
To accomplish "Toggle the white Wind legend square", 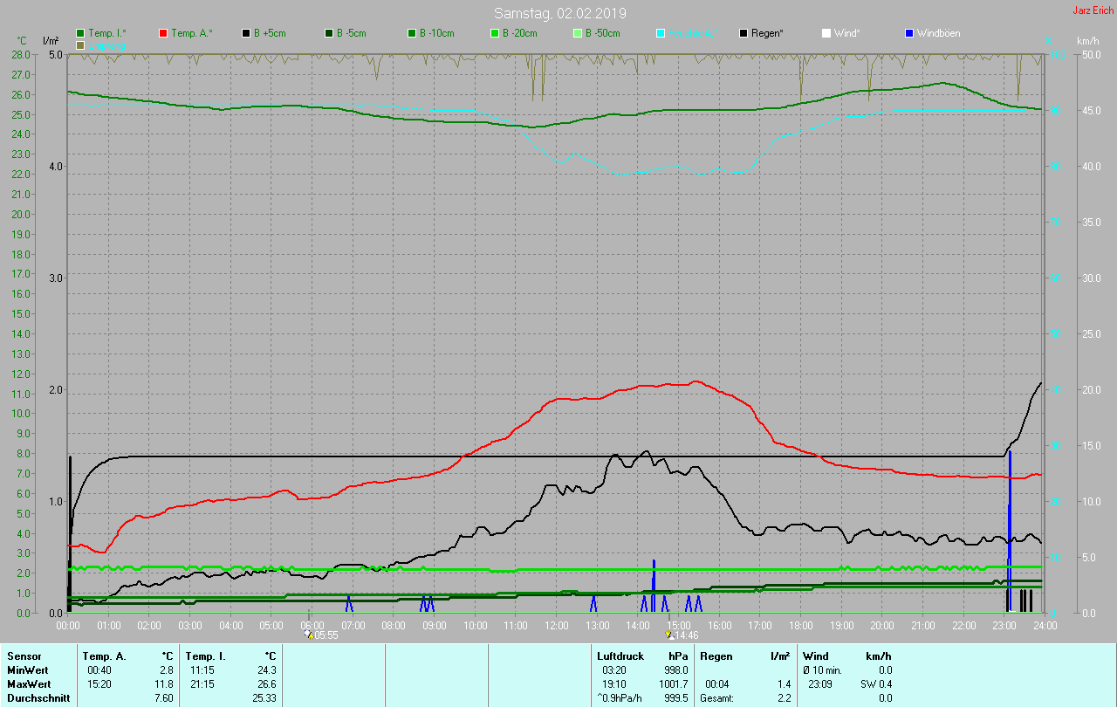I will pyautogui.click(x=826, y=33).
